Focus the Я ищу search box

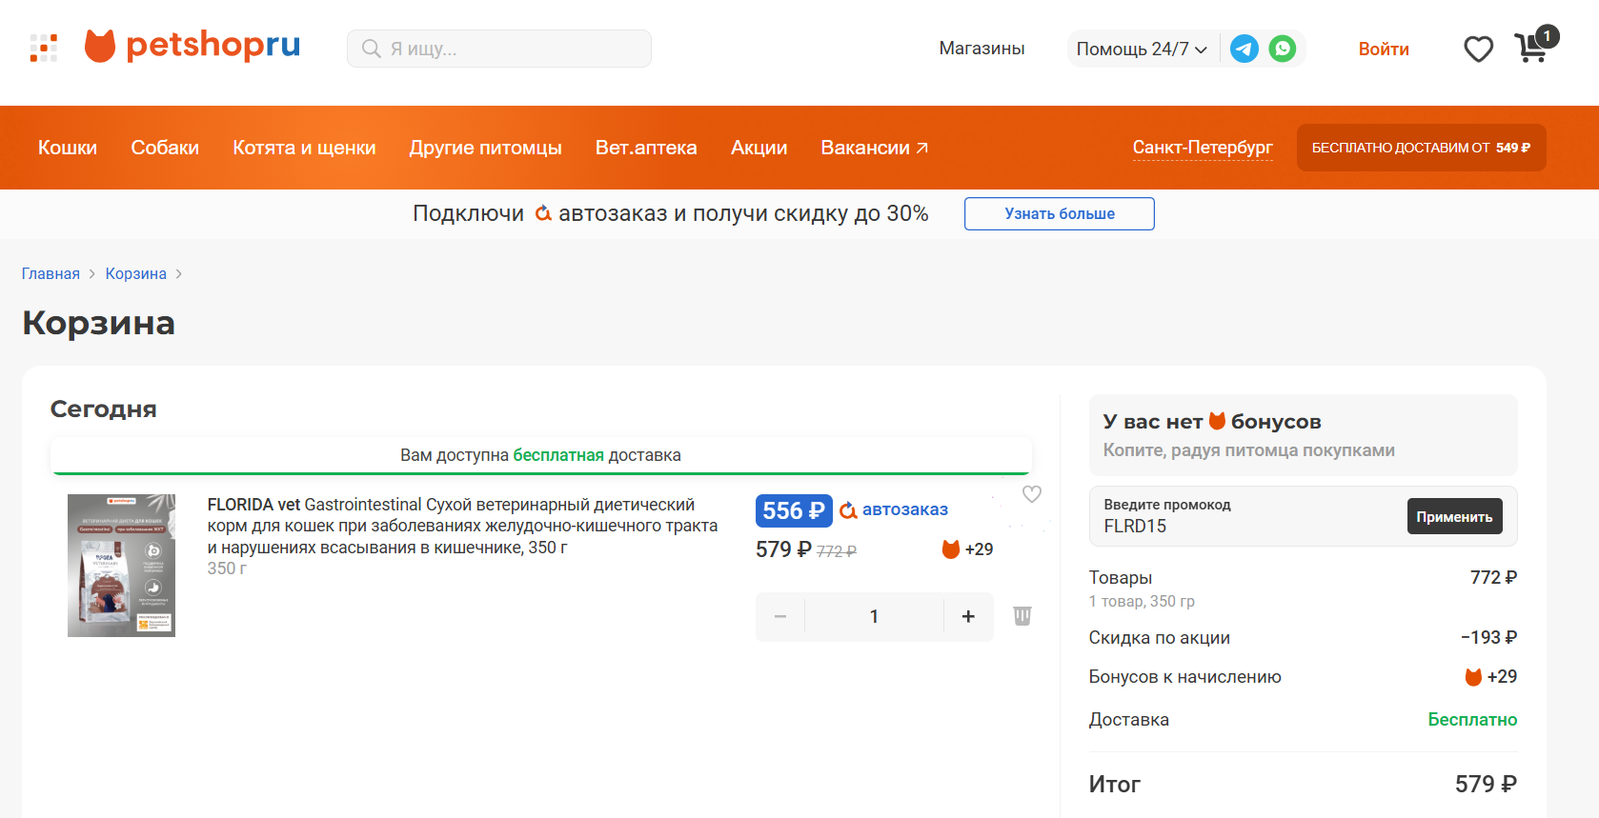499,49
